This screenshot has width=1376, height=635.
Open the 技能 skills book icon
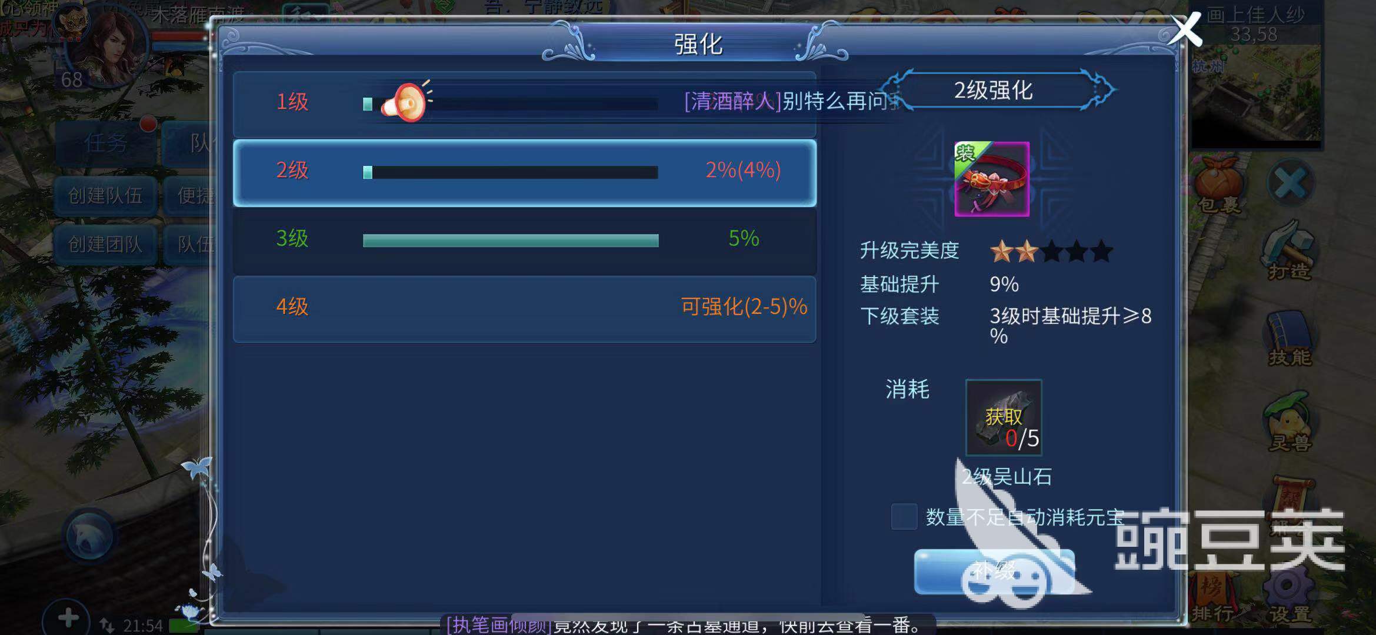coord(1289,339)
